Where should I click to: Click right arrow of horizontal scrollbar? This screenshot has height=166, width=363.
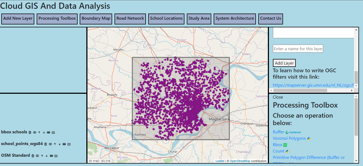coord(352,91)
